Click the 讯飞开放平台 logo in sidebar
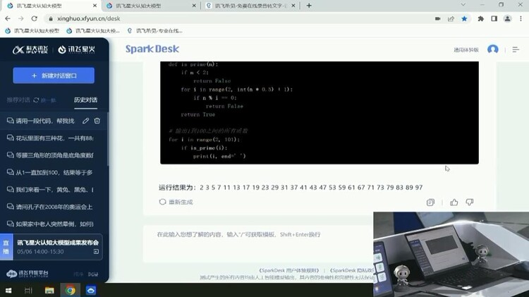Screen dimensions: 529x297 pyautogui.click(x=28, y=274)
